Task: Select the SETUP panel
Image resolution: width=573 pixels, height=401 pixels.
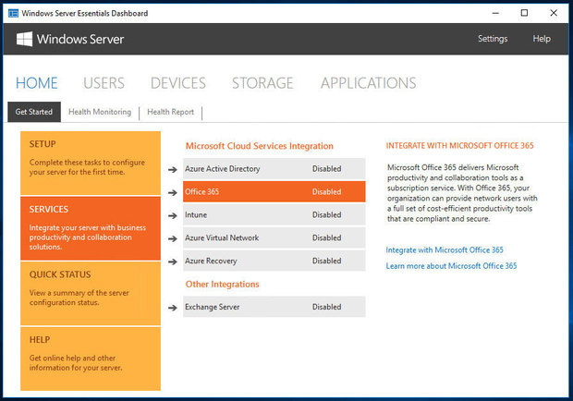Action: tap(91, 163)
